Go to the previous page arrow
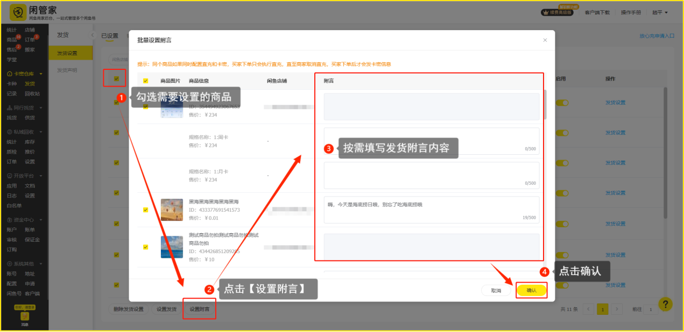Screen dimensions: 684x332 [x=588, y=309]
